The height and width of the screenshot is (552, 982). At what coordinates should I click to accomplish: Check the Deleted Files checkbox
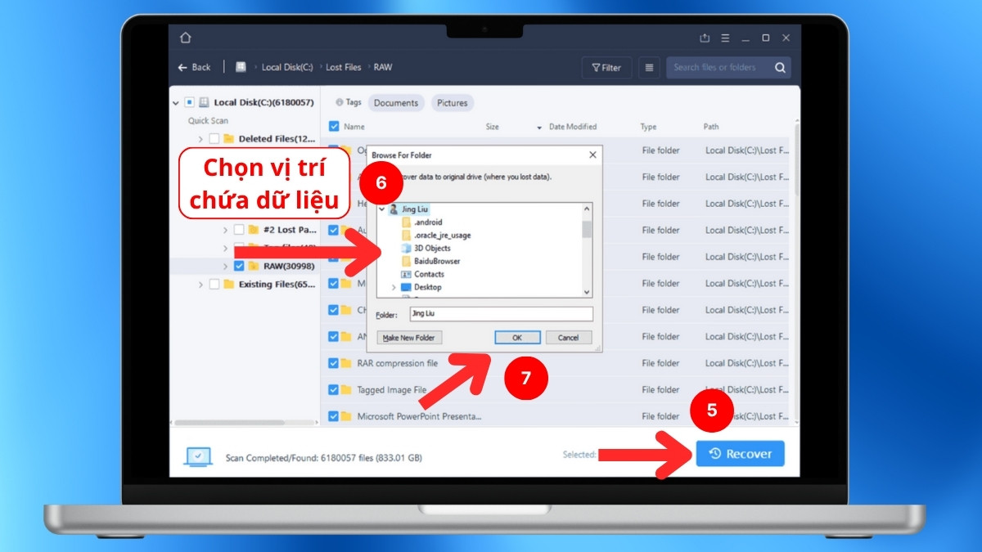[x=214, y=139]
